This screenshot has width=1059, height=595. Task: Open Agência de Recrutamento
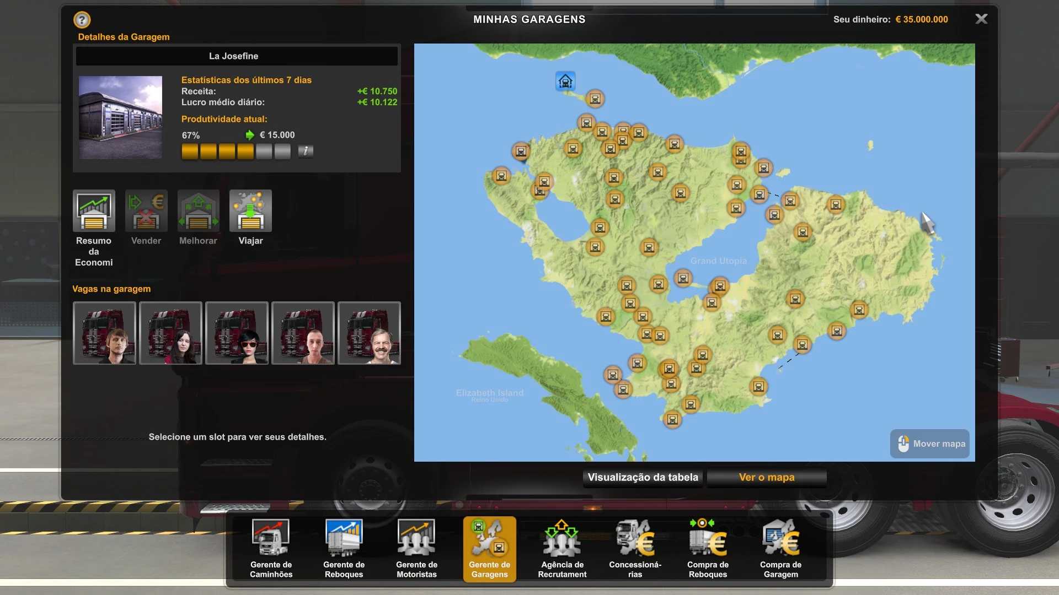(562, 548)
